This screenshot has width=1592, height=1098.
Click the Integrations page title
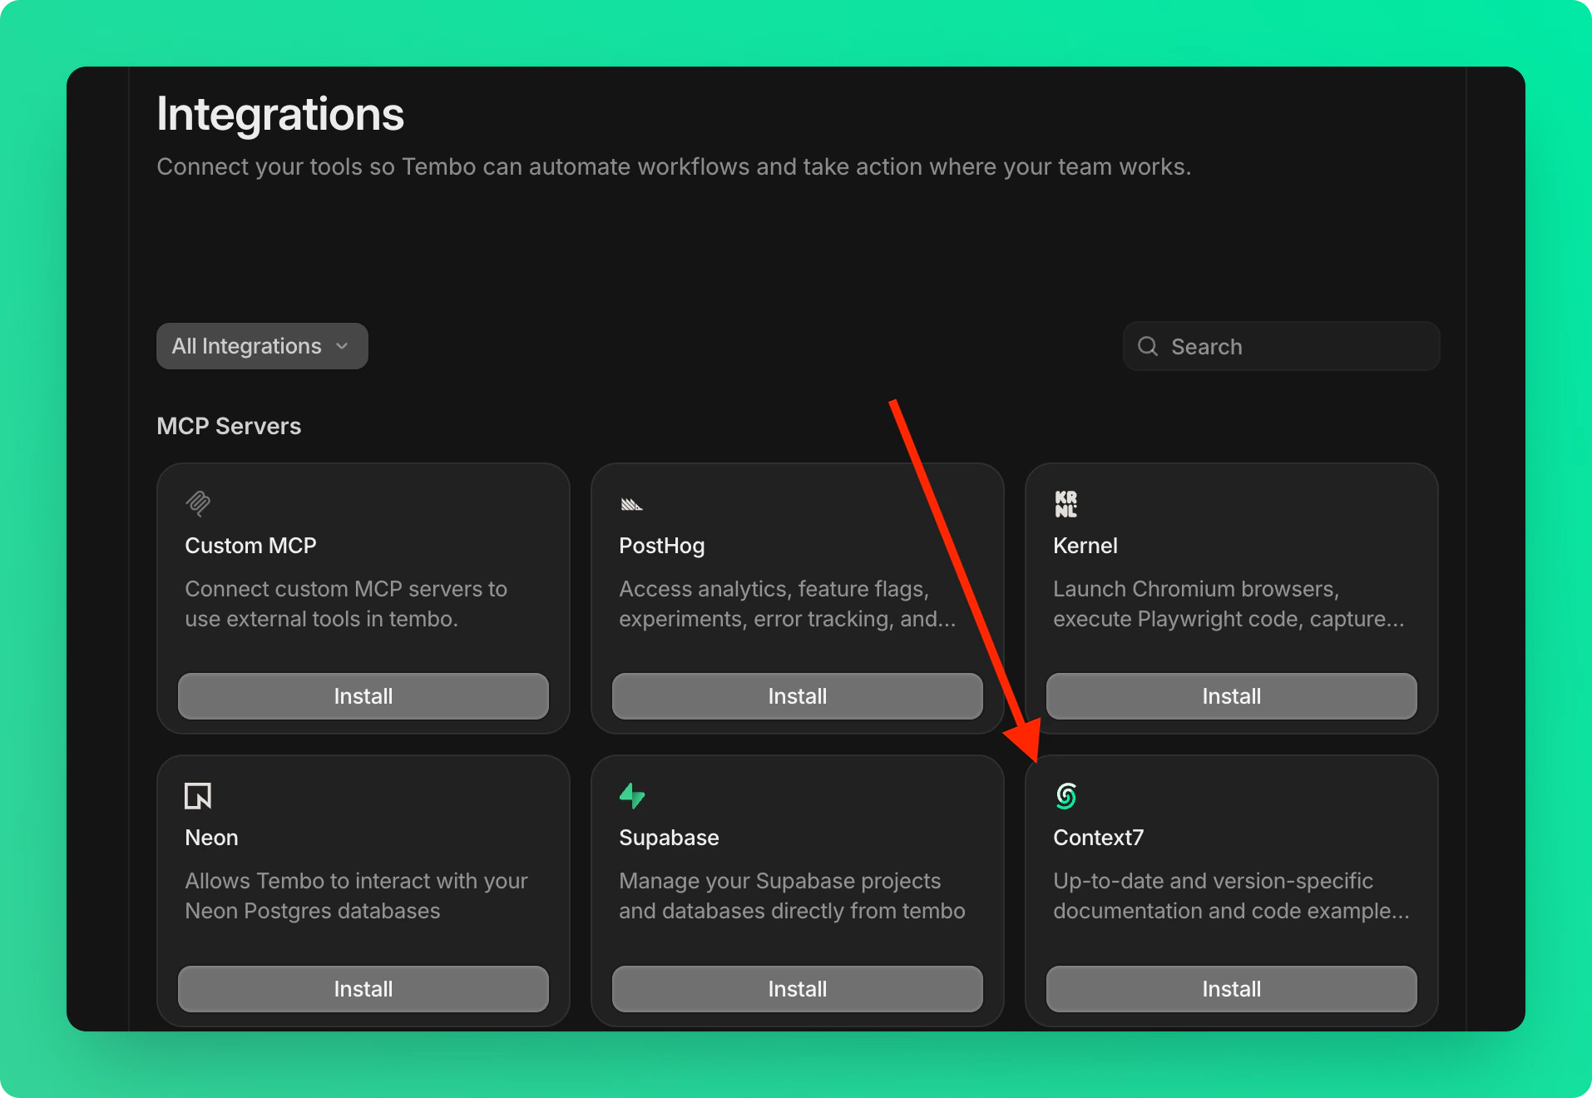(x=280, y=113)
